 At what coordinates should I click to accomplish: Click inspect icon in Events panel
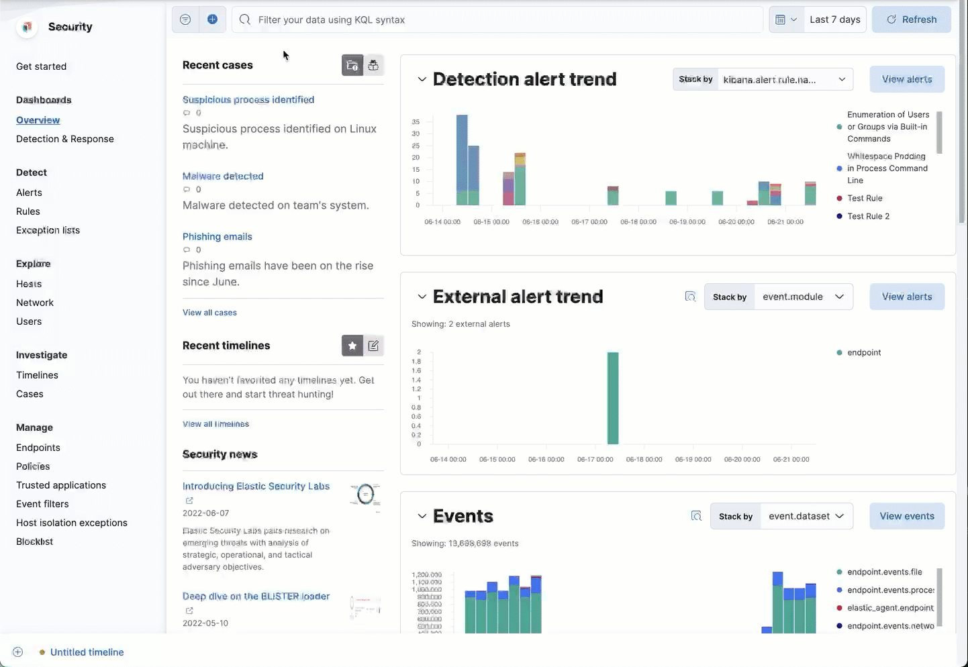[696, 516]
